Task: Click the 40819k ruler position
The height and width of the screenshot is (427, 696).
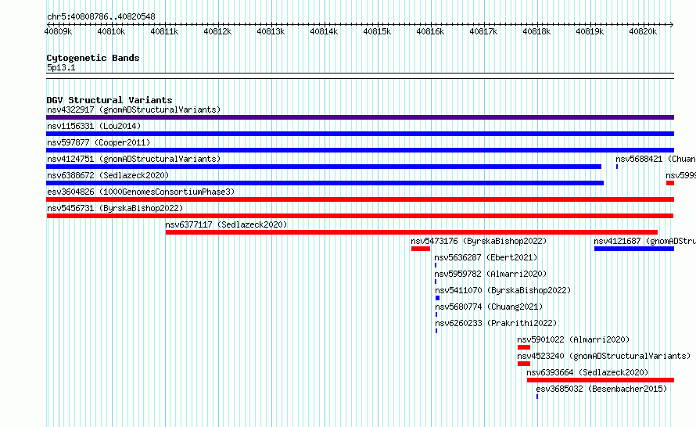Action: tap(590, 31)
